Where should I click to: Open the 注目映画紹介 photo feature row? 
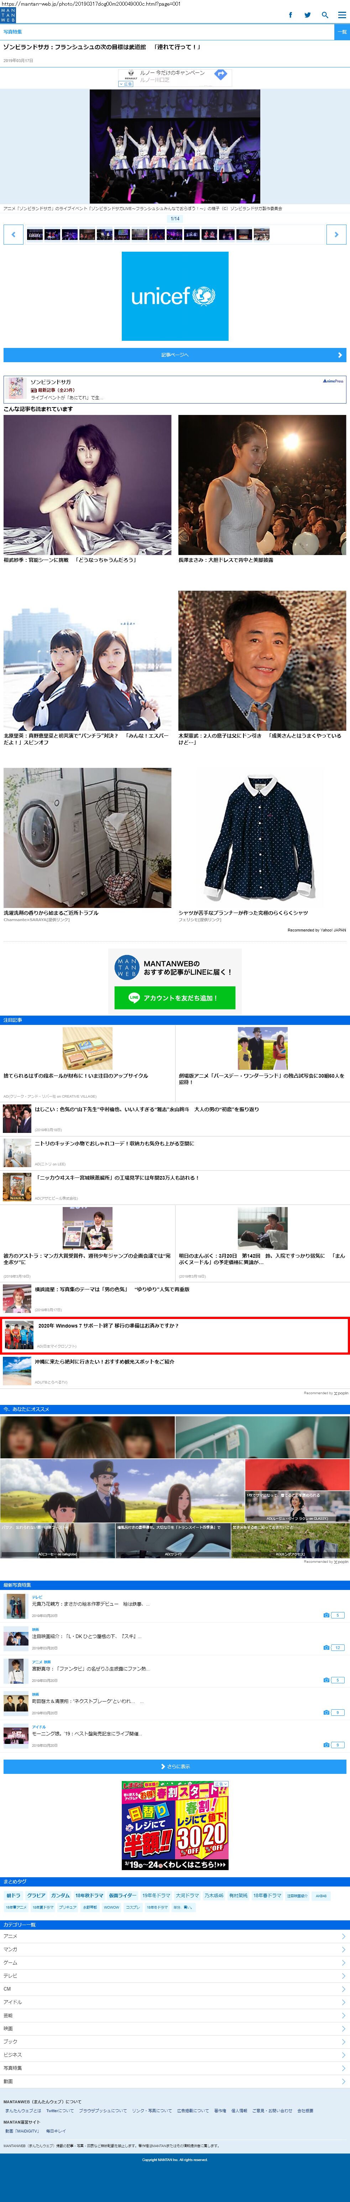[x=175, y=1639]
